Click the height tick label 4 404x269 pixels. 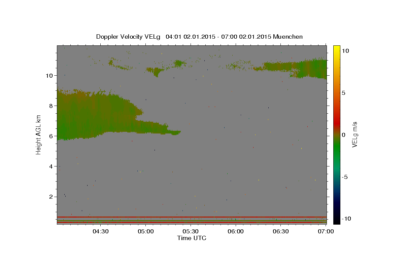tap(52, 166)
